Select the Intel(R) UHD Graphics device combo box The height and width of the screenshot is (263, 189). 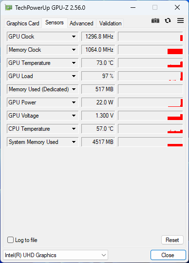(x=56, y=255)
